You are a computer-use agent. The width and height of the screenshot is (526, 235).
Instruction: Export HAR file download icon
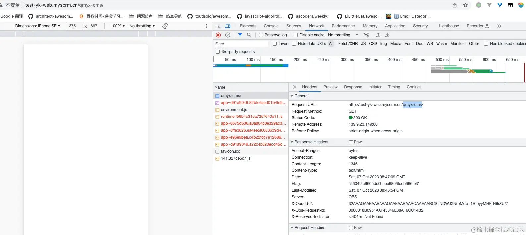pyautogui.click(x=387, y=35)
